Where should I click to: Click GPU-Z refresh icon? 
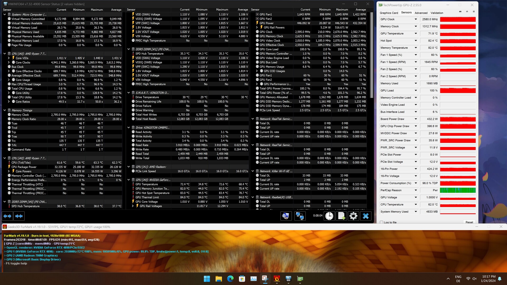tap(467, 12)
